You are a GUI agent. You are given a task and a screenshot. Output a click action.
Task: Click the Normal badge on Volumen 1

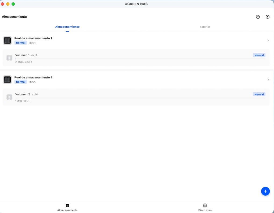(x=259, y=55)
